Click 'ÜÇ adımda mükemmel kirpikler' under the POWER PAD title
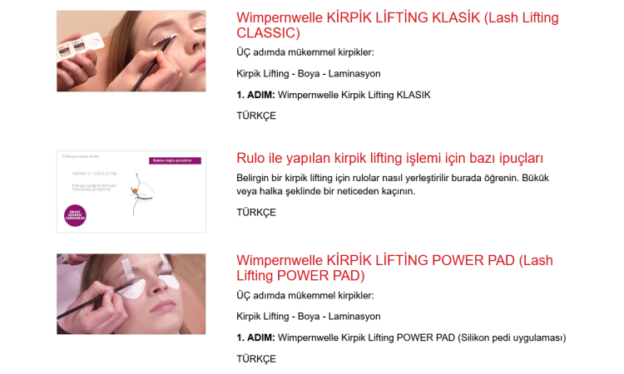624x374 pixels. 305,295
